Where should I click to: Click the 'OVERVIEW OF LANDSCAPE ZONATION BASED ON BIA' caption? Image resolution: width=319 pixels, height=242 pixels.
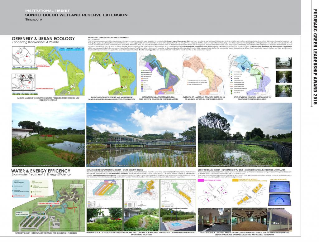coord(204,98)
